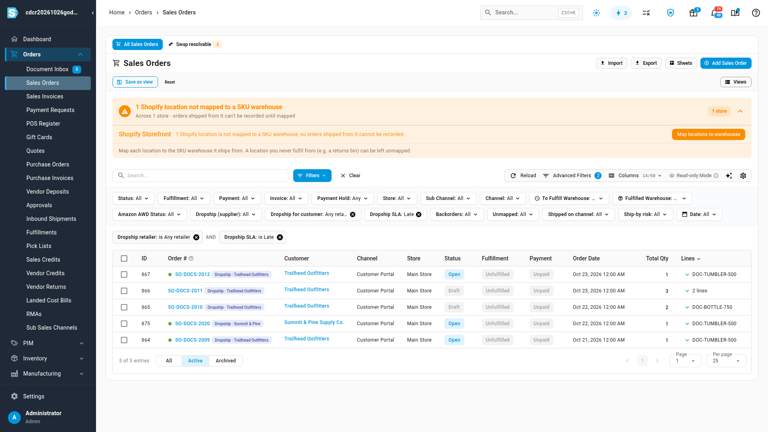
Task: Click the table search input field
Action: point(200,176)
